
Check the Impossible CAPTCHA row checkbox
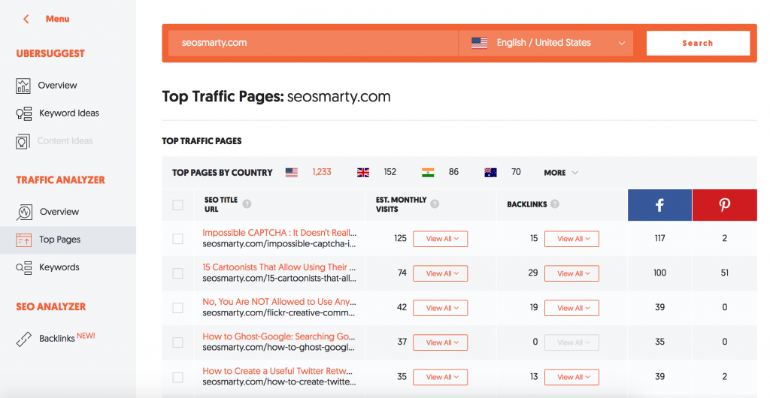177,239
